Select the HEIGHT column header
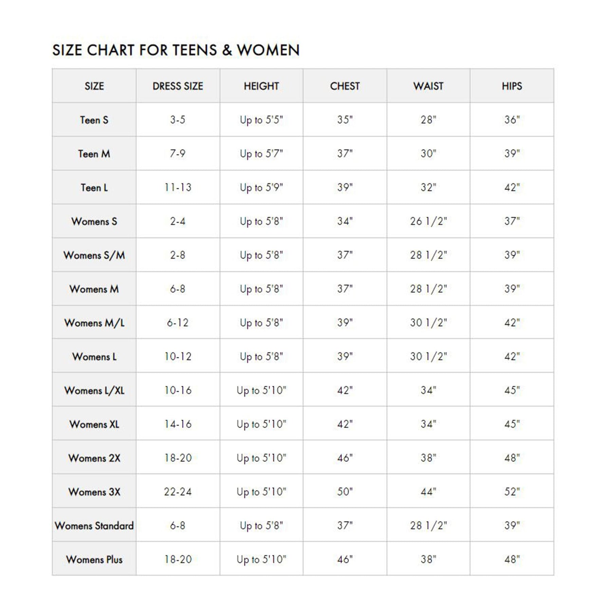Viewport: 611px width, 611px height. click(261, 86)
